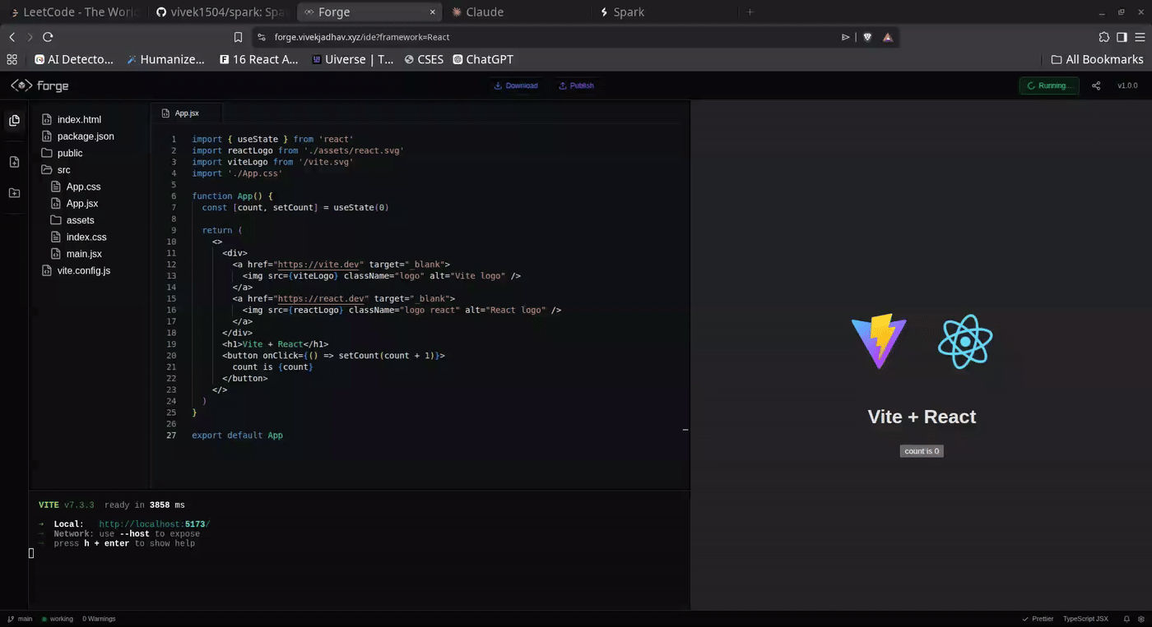Click the new file icon in sidebar

(14, 162)
